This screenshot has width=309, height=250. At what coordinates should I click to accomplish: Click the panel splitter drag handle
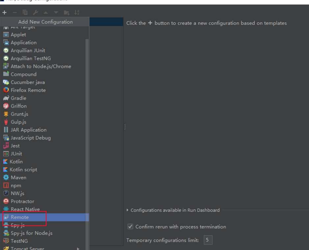point(125,126)
